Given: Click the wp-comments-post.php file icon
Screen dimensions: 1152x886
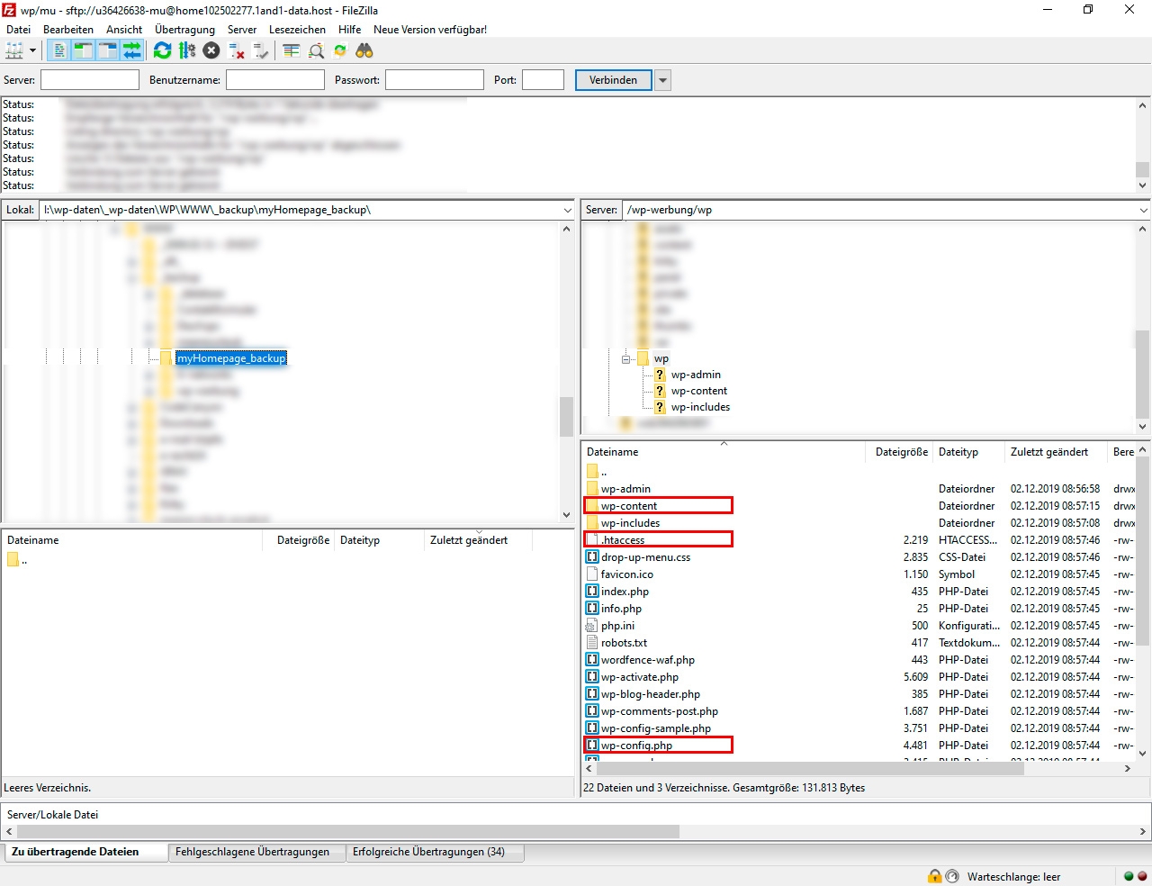Looking at the screenshot, I should tap(592, 711).
